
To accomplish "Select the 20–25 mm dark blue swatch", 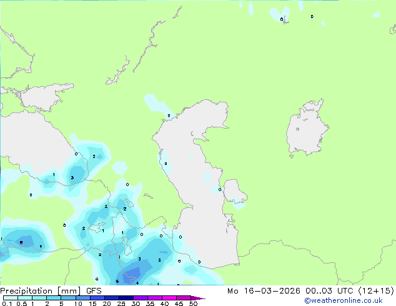I will coord(111,298).
